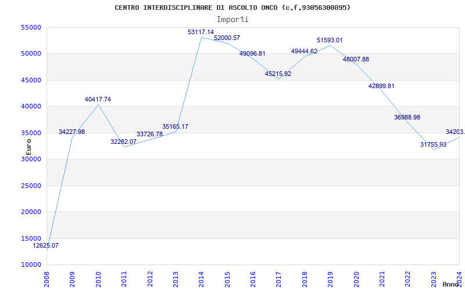This screenshot has width=465, height=290.
Task: Click the 45000 y-axis tick label
Action: pos(31,80)
